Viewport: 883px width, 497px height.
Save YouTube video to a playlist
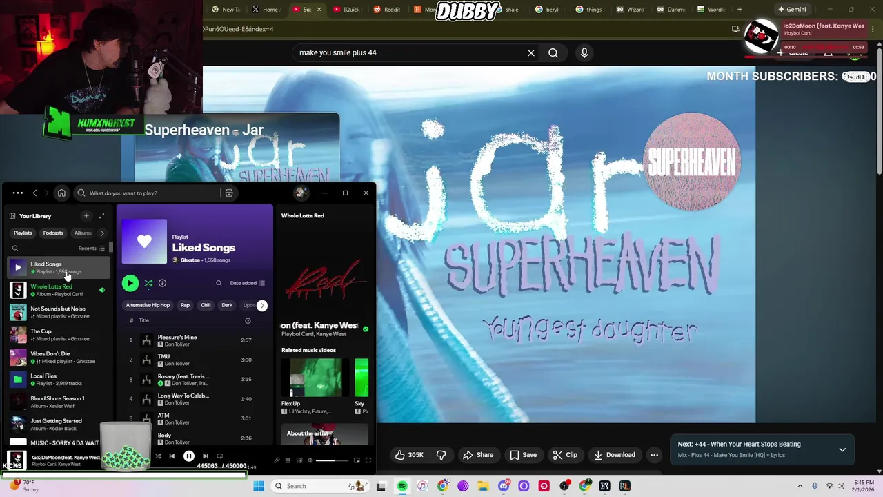(x=523, y=455)
